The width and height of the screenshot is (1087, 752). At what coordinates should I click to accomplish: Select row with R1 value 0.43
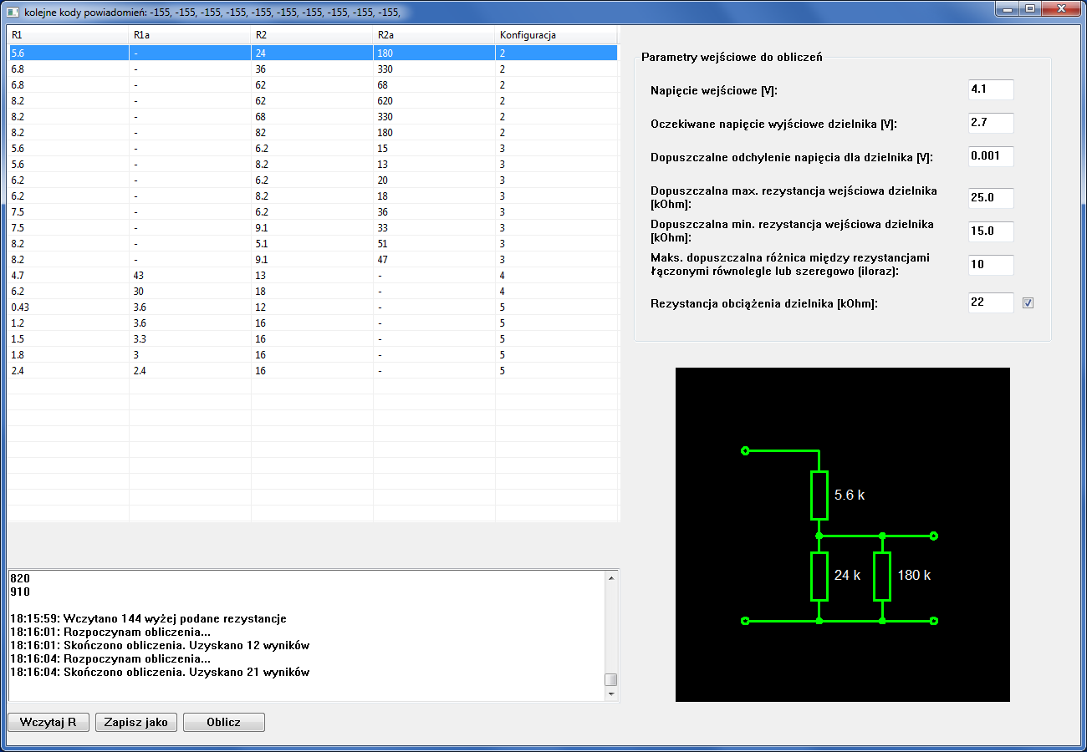pyautogui.click(x=312, y=307)
